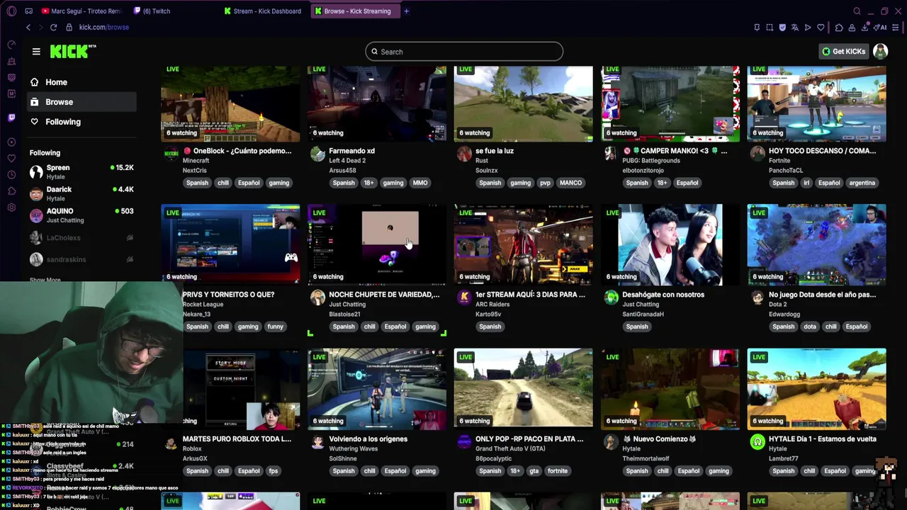Open toolbar extensions cube icon
This screenshot has height=510, width=907.
tap(839, 28)
